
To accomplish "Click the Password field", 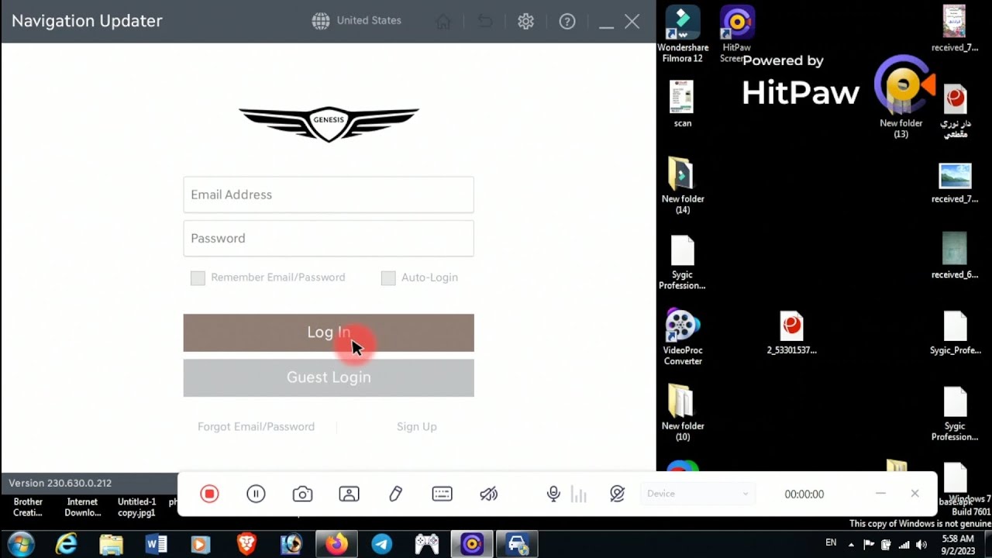I will 329,238.
